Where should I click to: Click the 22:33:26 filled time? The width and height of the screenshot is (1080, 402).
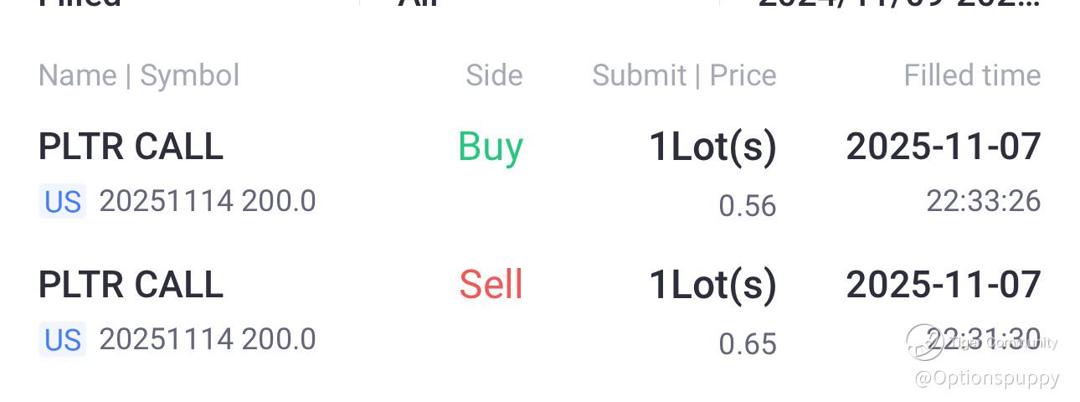coord(983,201)
